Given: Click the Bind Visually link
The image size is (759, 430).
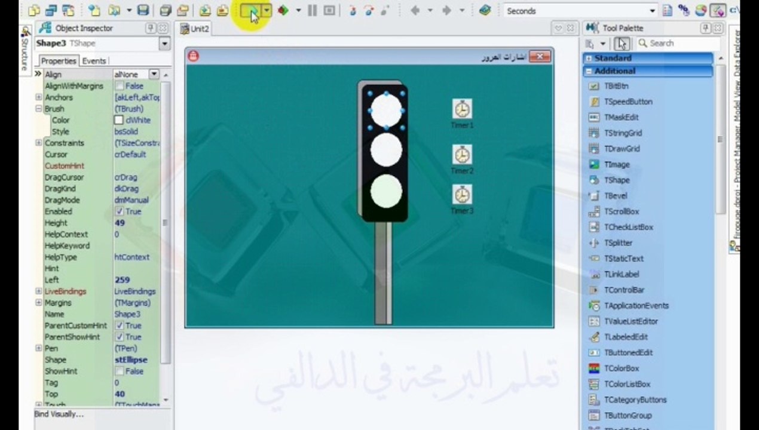Looking at the screenshot, I should (x=59, y=414).
